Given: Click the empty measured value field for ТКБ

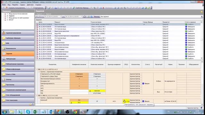Looking at the screenshot, I should tap(79, 93).
